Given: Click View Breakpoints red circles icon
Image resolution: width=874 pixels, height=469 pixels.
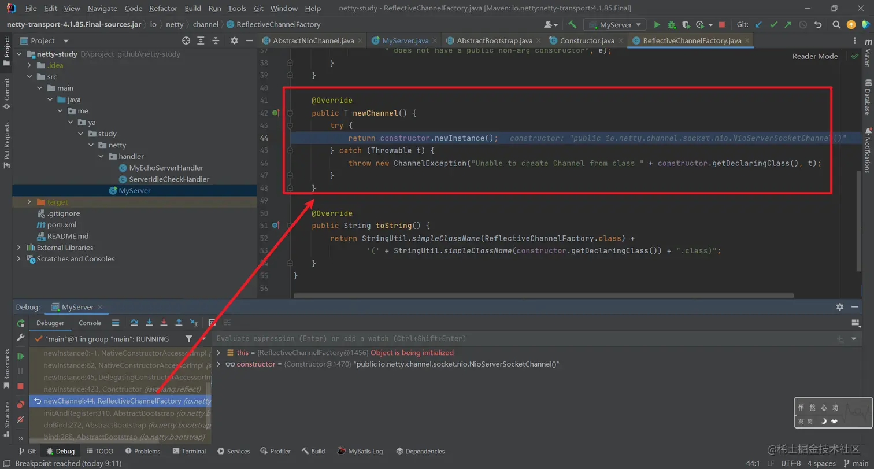Looking at the screenshot, I should pyautogui.click(x=21, y=404).
